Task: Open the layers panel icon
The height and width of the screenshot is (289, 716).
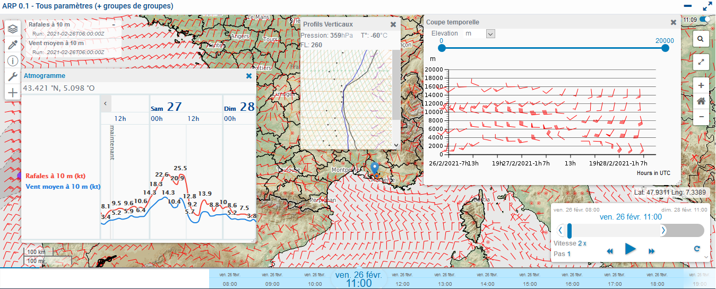Action: point(13,29)
